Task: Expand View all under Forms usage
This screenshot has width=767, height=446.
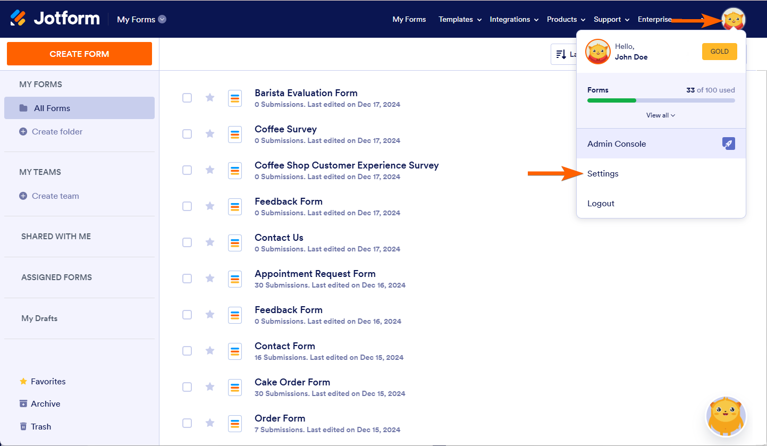Action: pos(660,115)
